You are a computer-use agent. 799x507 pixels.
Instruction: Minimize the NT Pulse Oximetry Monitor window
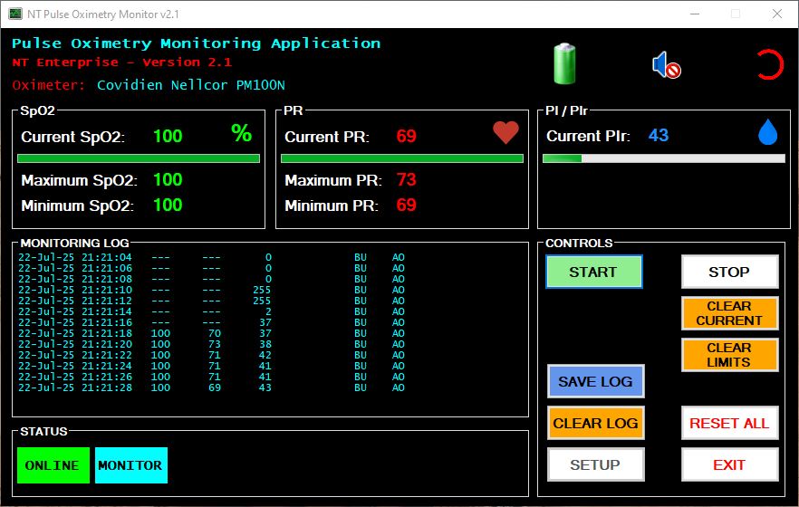click(695, 14)
